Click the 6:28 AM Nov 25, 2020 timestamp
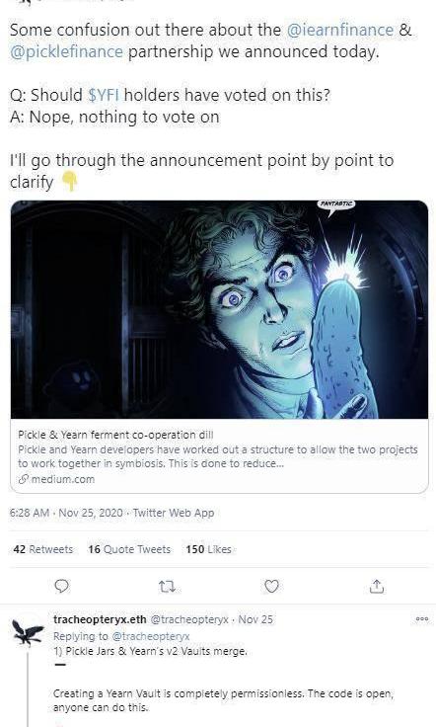The image size is (436, 727). [x=66, y=513]
